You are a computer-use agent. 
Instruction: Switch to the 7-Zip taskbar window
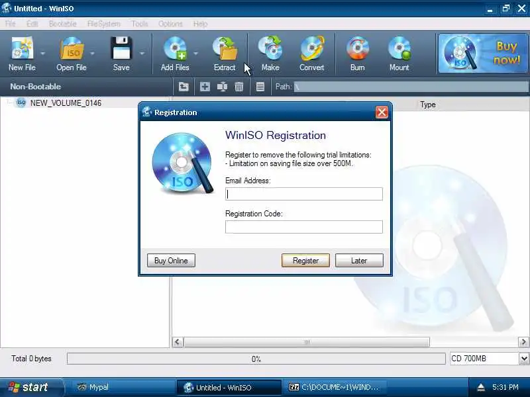coord(335,387)
